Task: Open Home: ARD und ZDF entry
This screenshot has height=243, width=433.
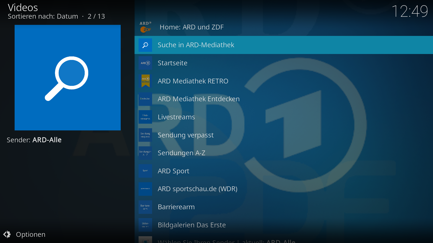Action: [x=284, y=27]
